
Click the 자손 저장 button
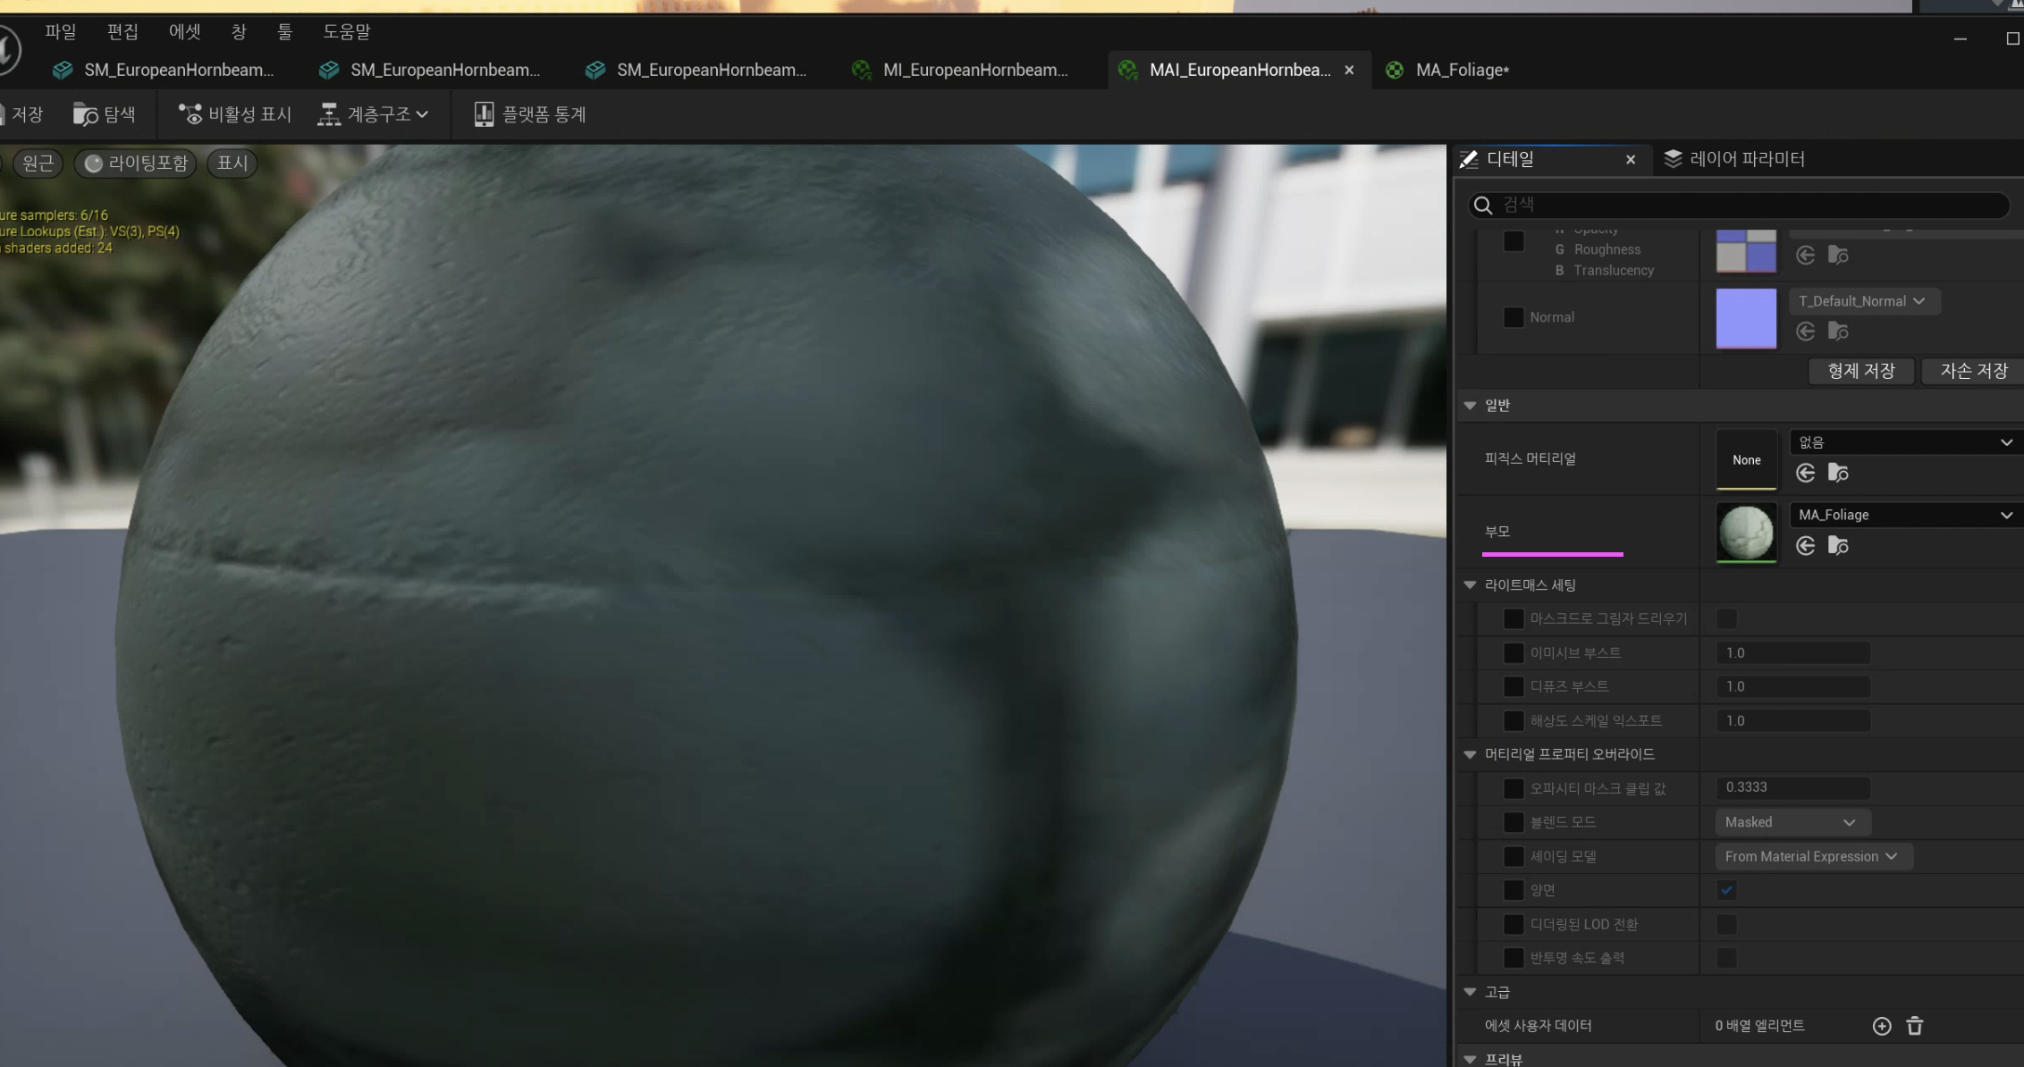(x=1973, y=371)
